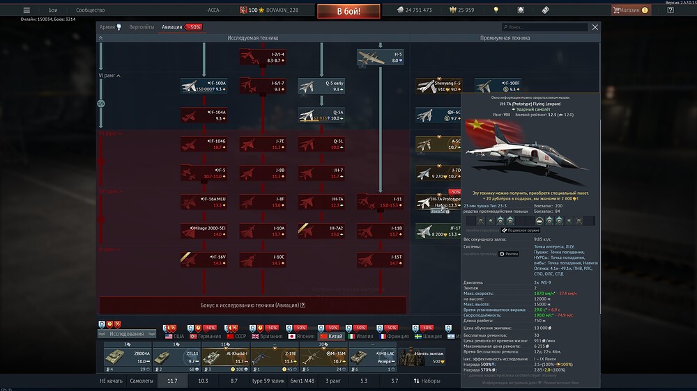Click the Golden Eagles balance 25 959
The image size is (697, 391).
[462, 10]
